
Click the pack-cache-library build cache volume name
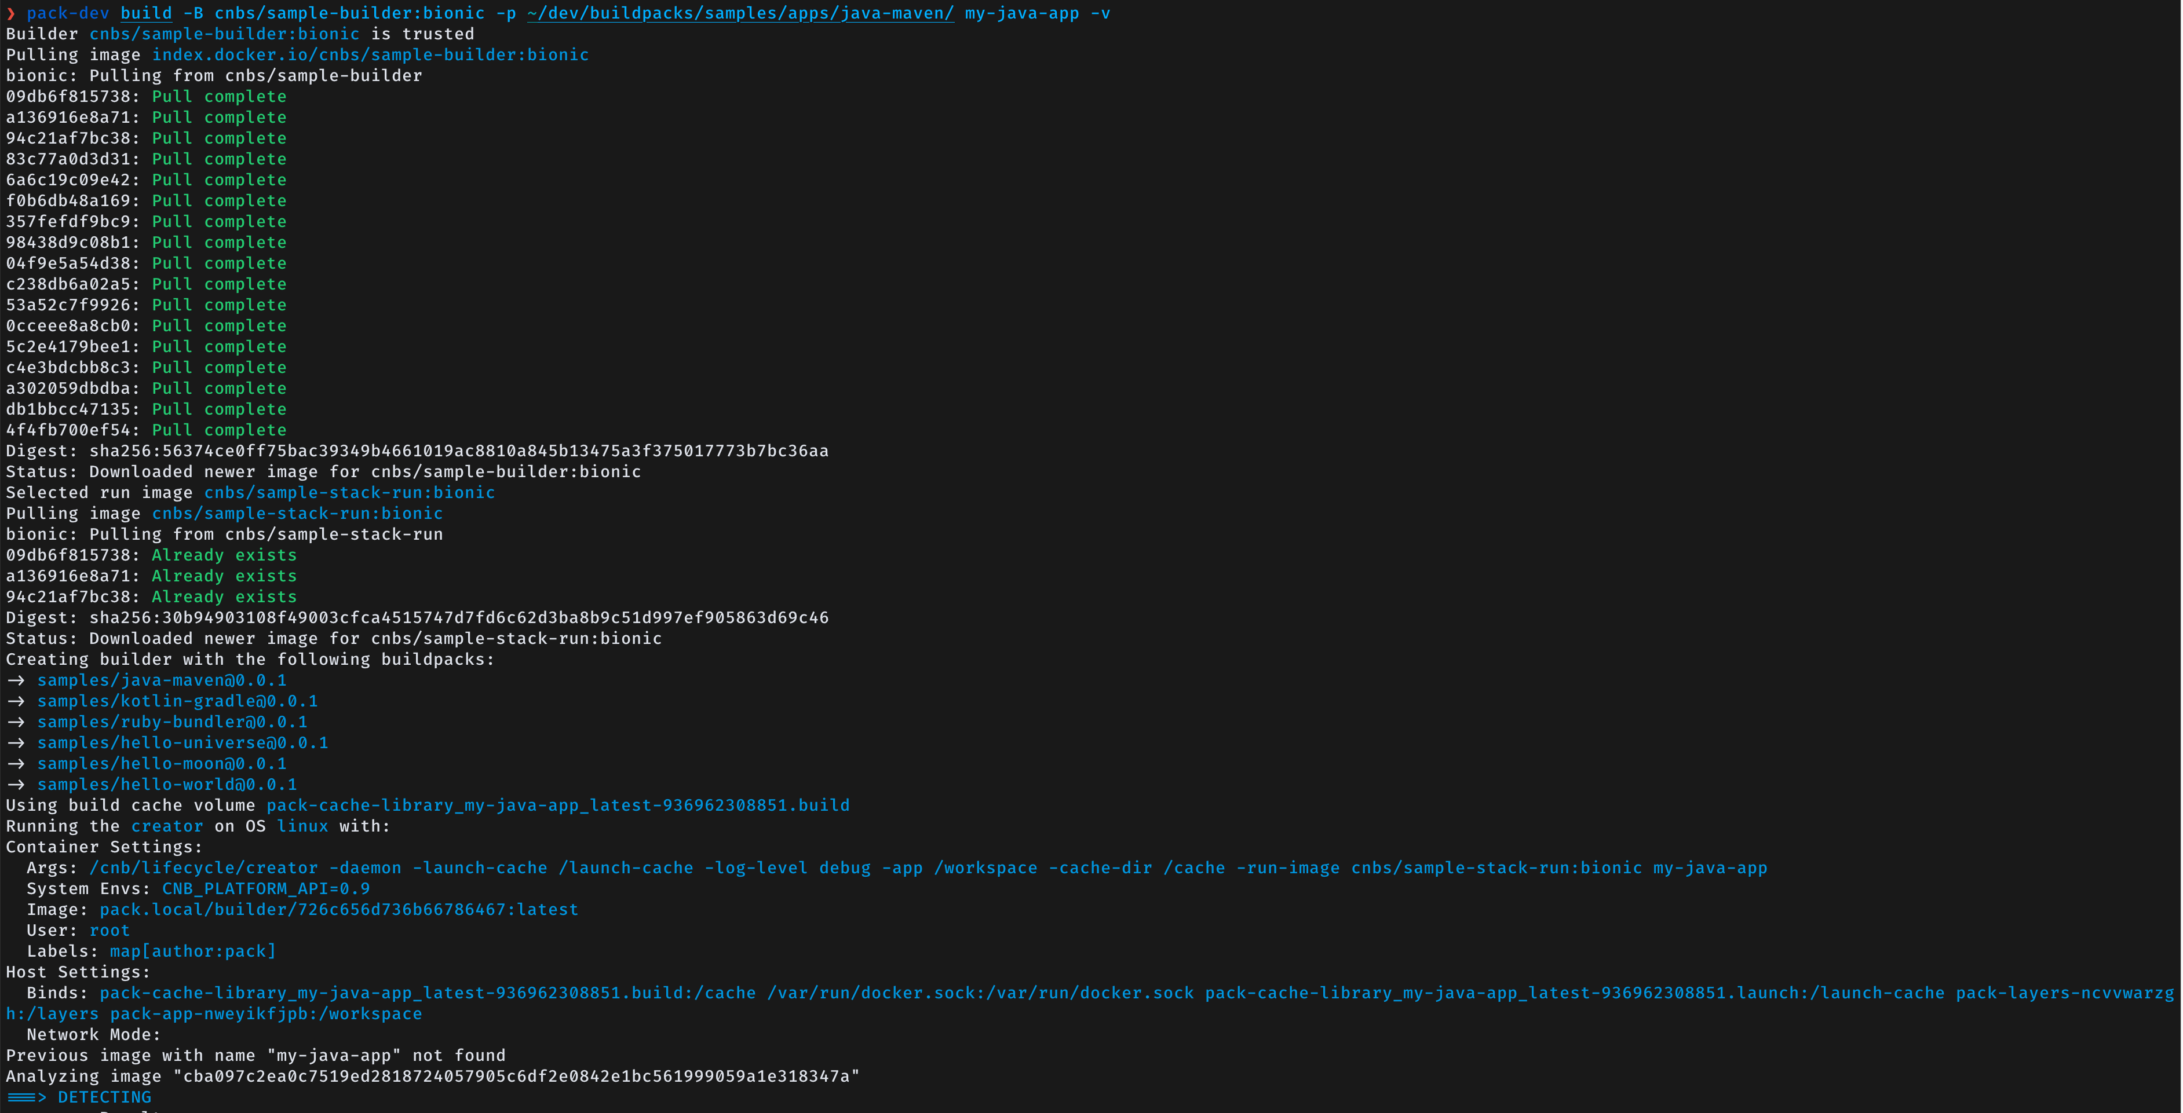click(557, 806)
